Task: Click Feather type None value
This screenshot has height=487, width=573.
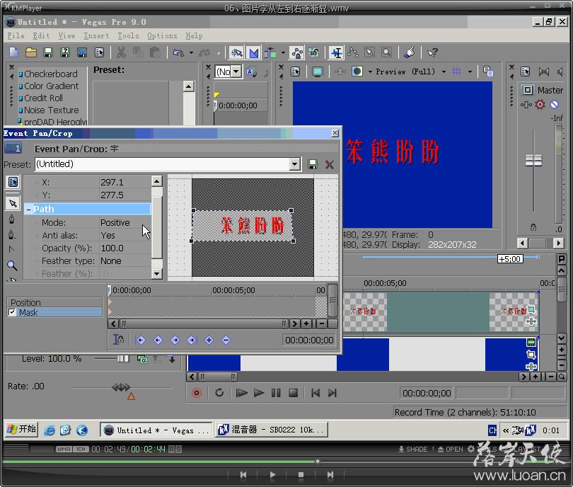Action: click(x=111, y=261)
